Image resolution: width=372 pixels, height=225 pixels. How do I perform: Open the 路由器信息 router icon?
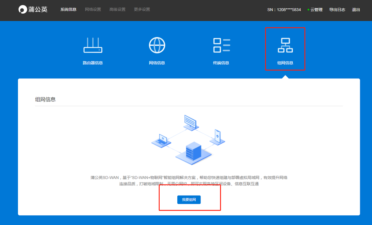click(x=93, y=45)
